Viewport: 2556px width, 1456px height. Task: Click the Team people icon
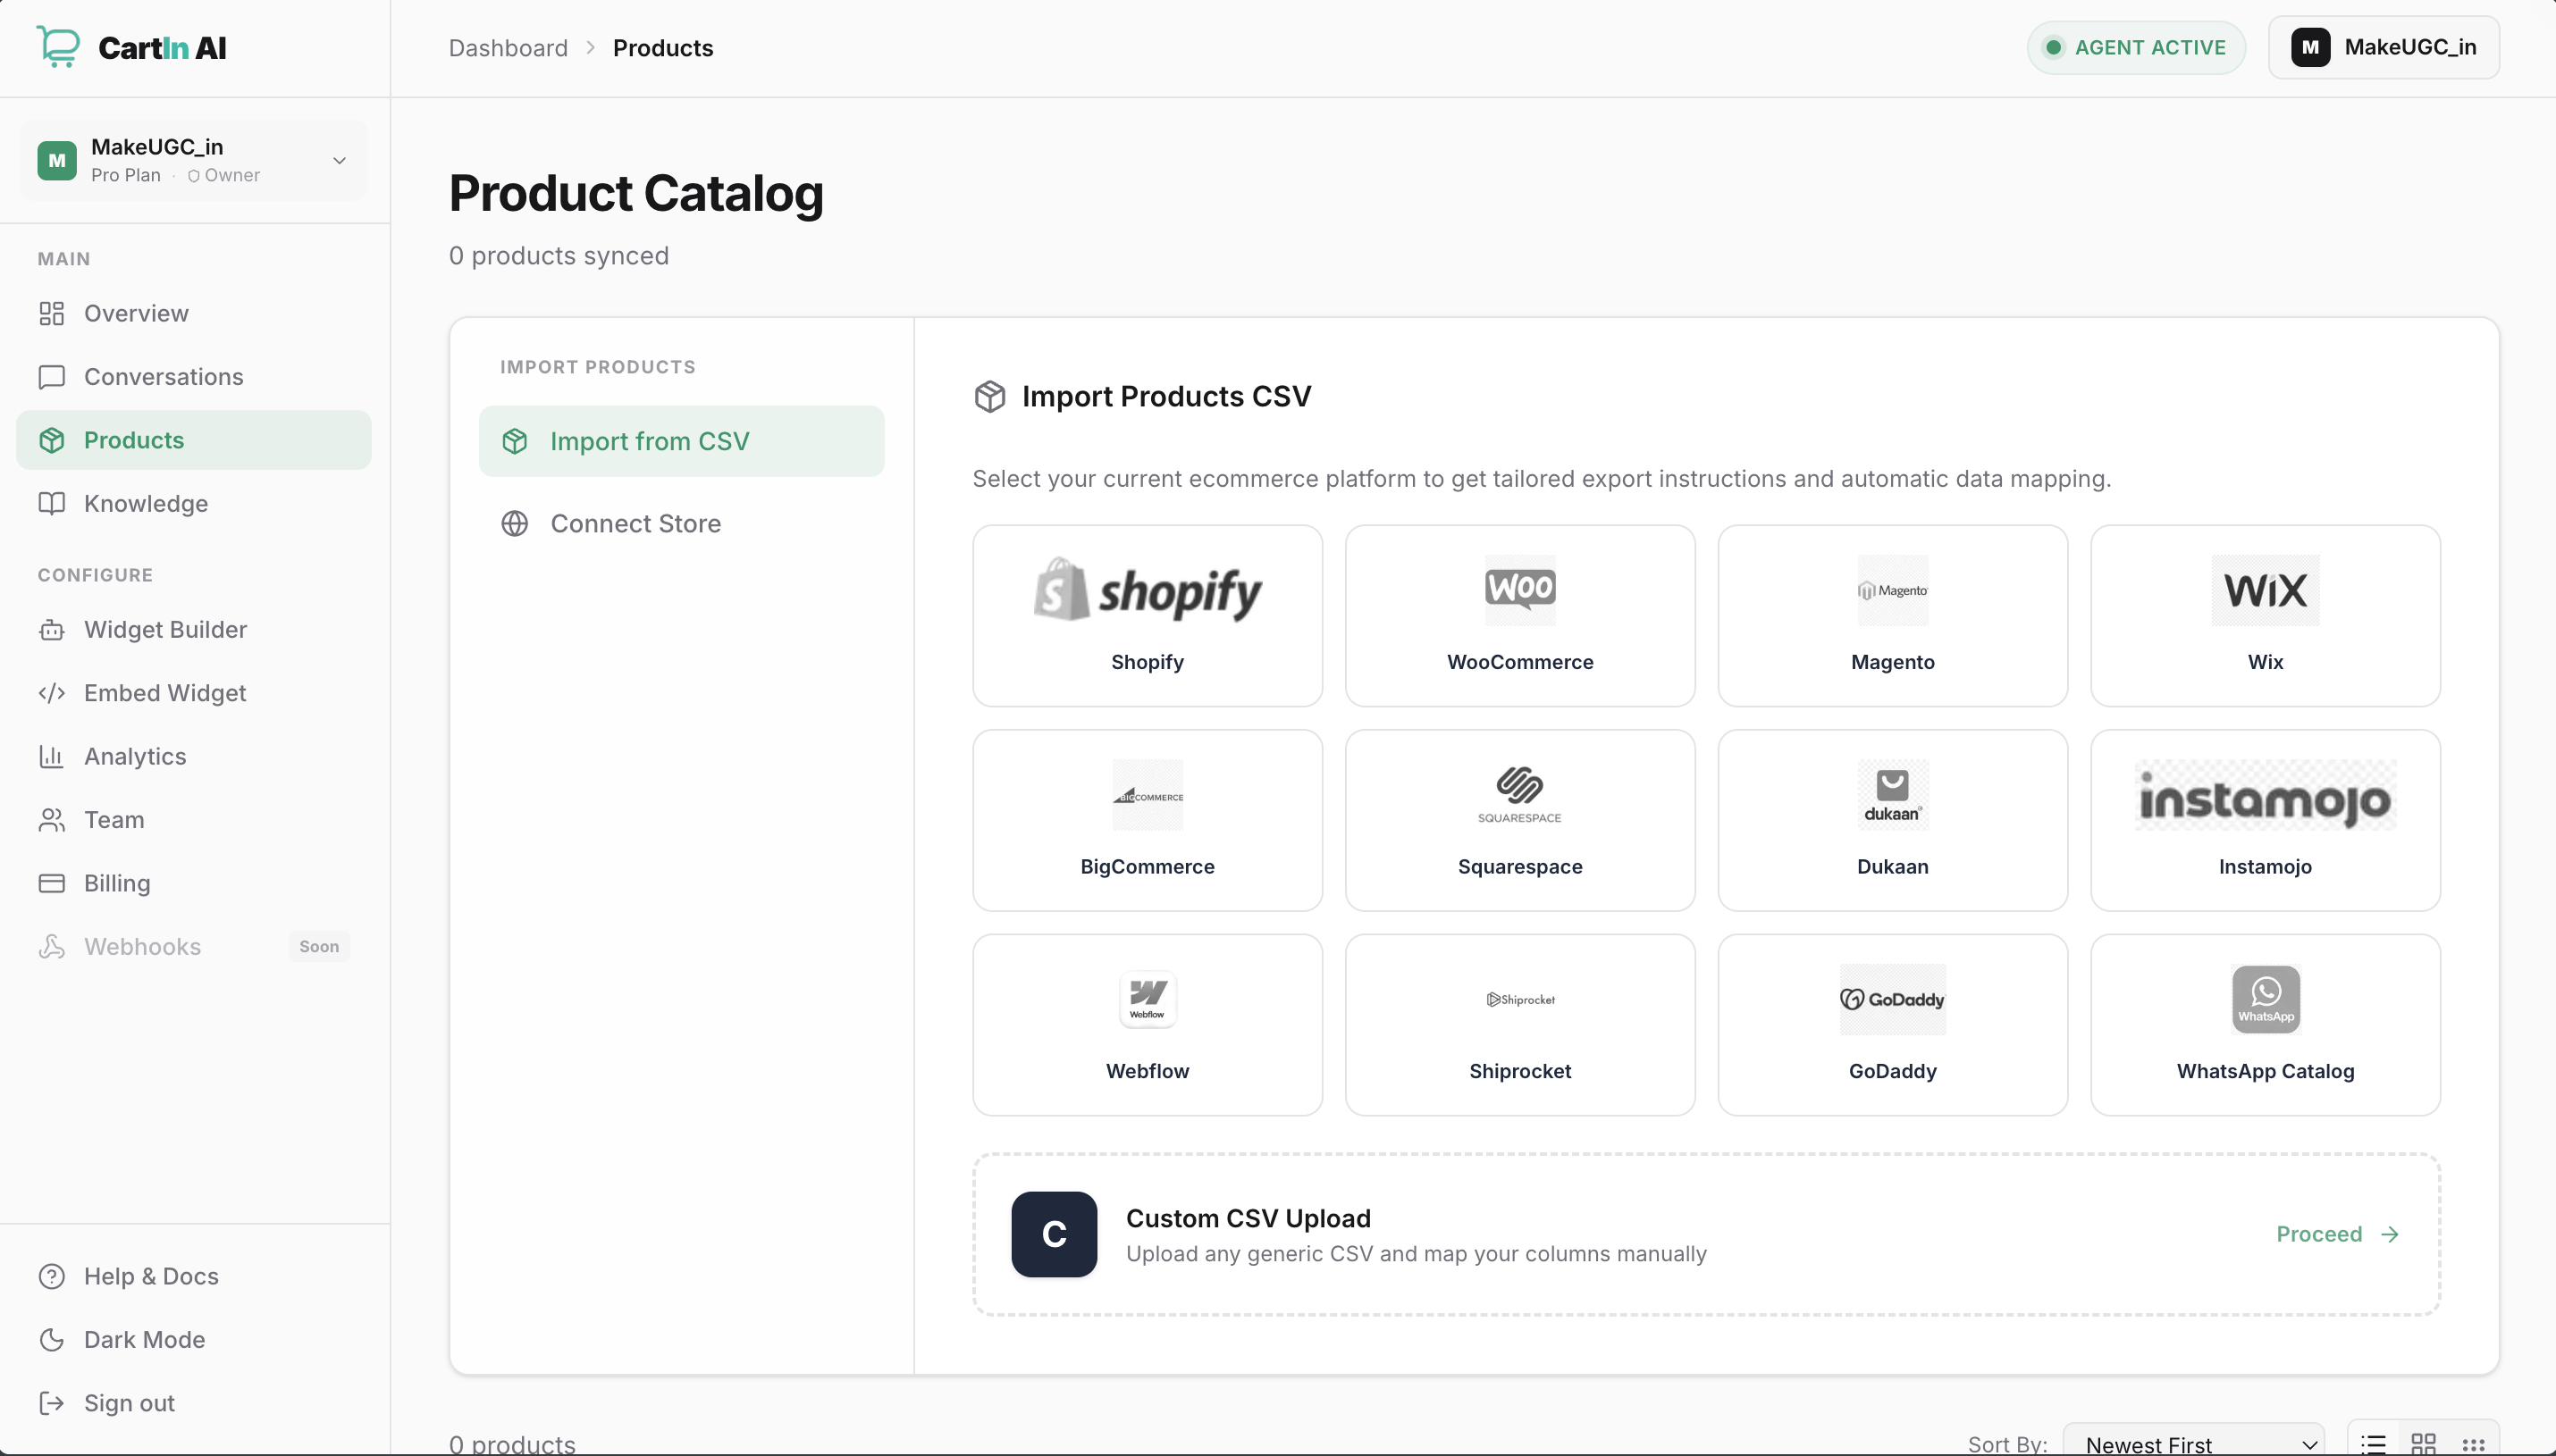tap(52, 820)
